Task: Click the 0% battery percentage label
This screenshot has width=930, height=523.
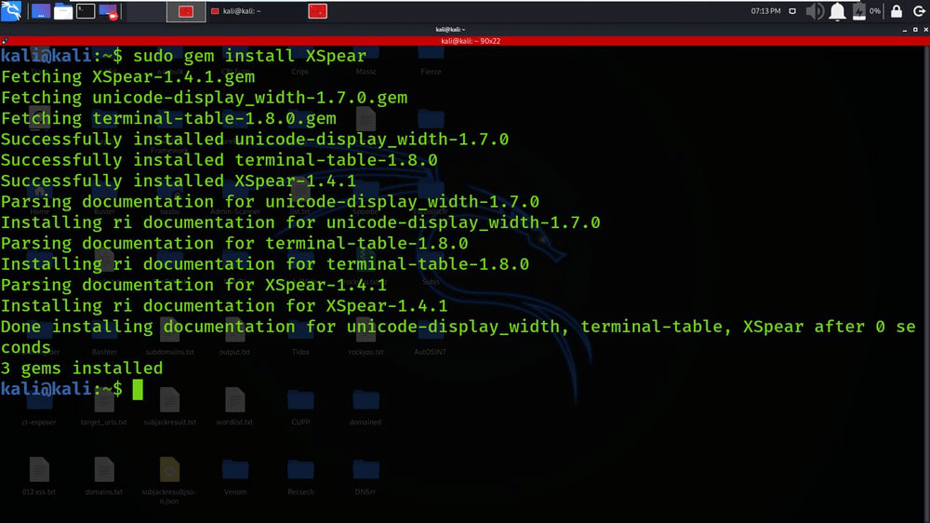Action: 875,11
